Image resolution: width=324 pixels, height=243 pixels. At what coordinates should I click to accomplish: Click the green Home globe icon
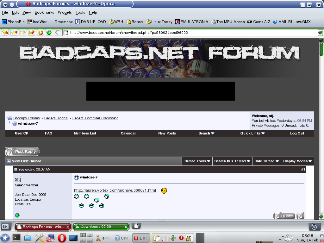49,33
